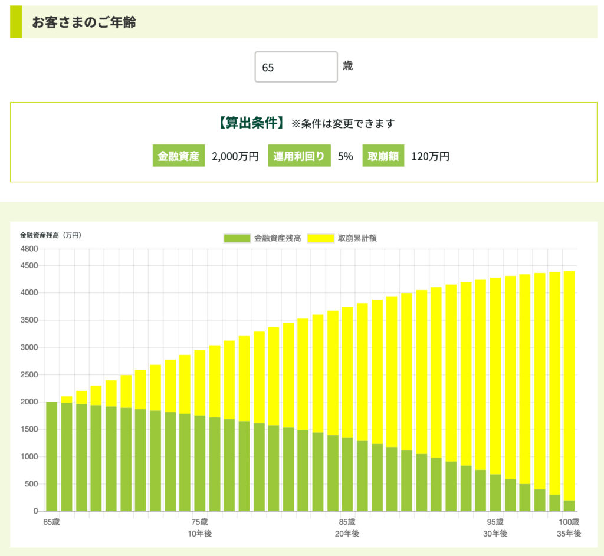Click the age input field showing 65
The width and height of the screenshot is (604, 556).
[296, 67]
